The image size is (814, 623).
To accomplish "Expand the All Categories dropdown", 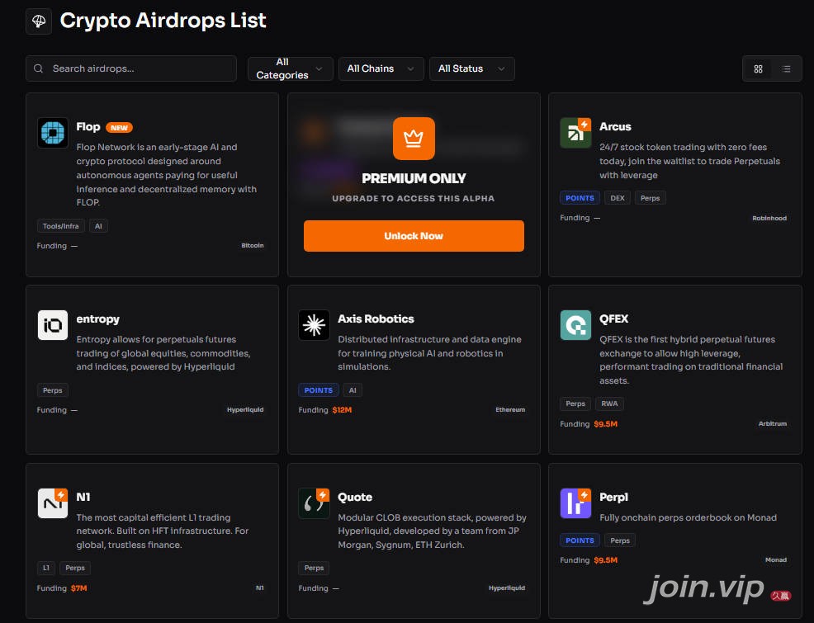I will click(291, 68).
